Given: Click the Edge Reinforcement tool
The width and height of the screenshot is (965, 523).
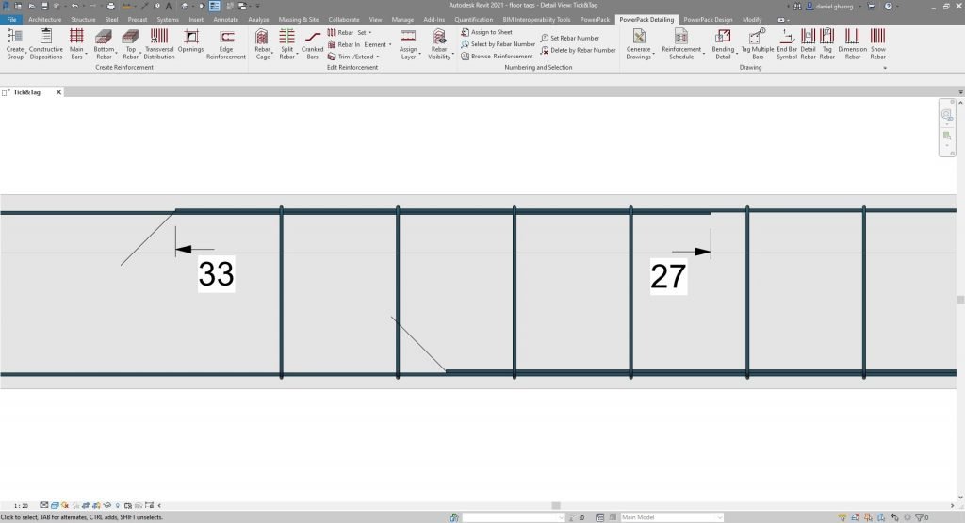Looking at the screenshot, I should [x=226, y=43].
